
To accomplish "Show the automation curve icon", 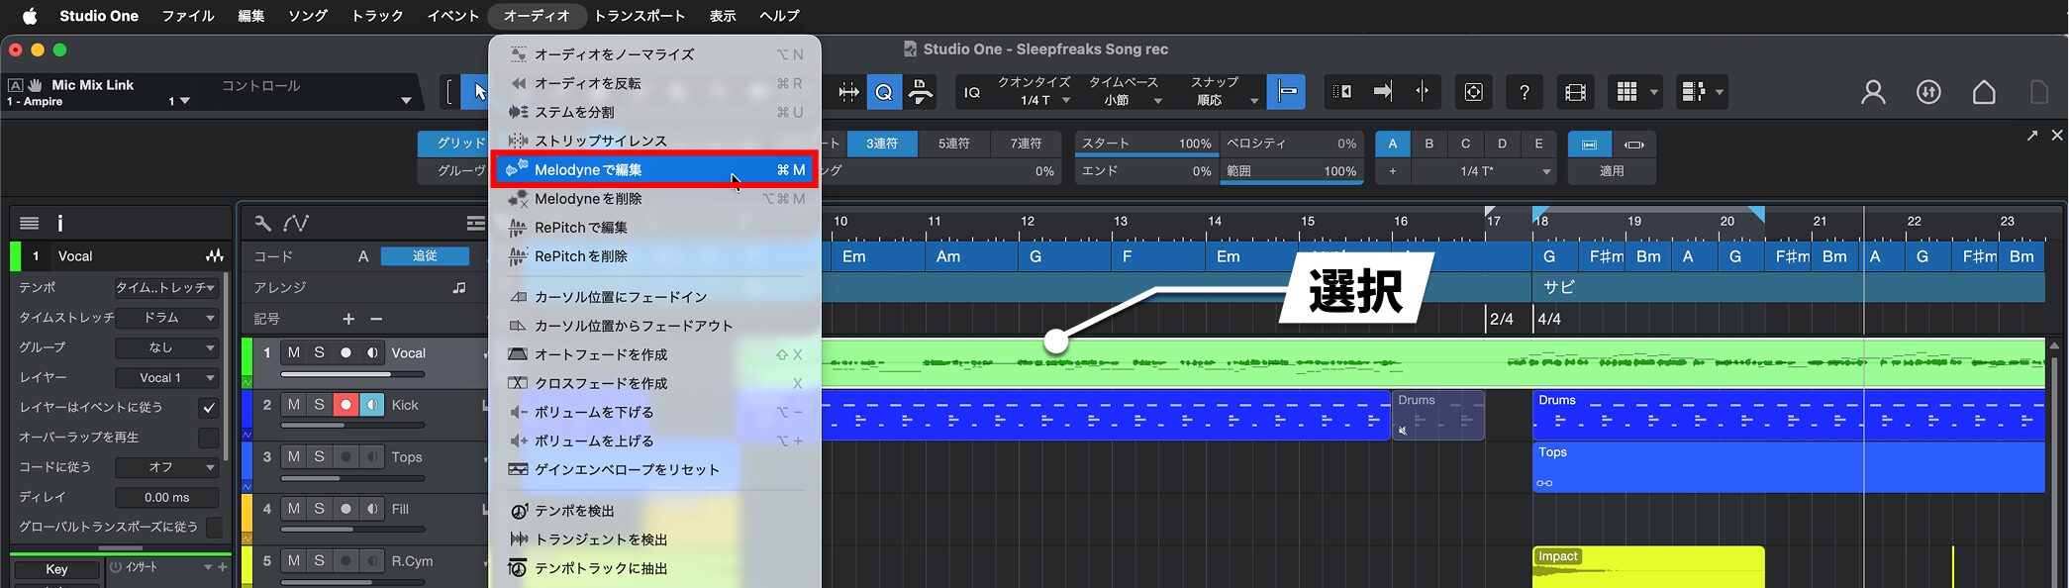I will tap(295, 223).
